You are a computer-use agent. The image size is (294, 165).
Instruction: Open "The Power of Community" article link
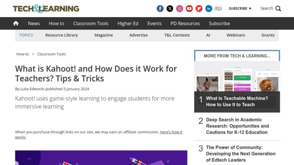(x=241, y=154)
